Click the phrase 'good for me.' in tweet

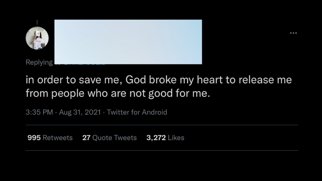[x=179, y=94]
